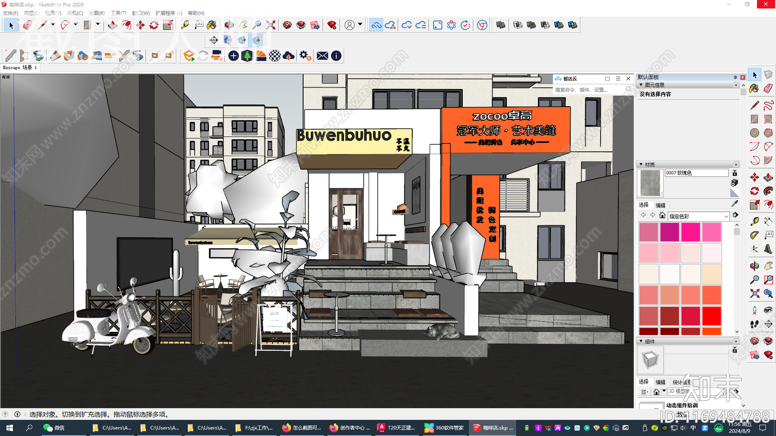Select the Enscape 场景 1 scene tab
Viewport: 776px width, 436px height.
[20, 68]
